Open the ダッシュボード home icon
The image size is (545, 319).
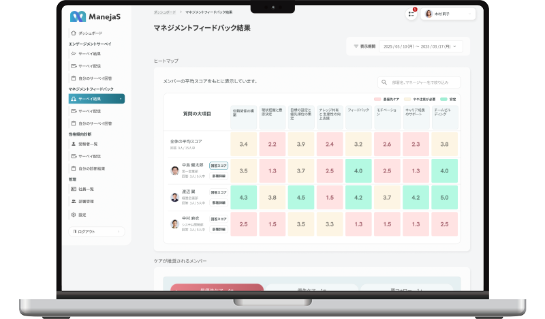coord(74,33)
